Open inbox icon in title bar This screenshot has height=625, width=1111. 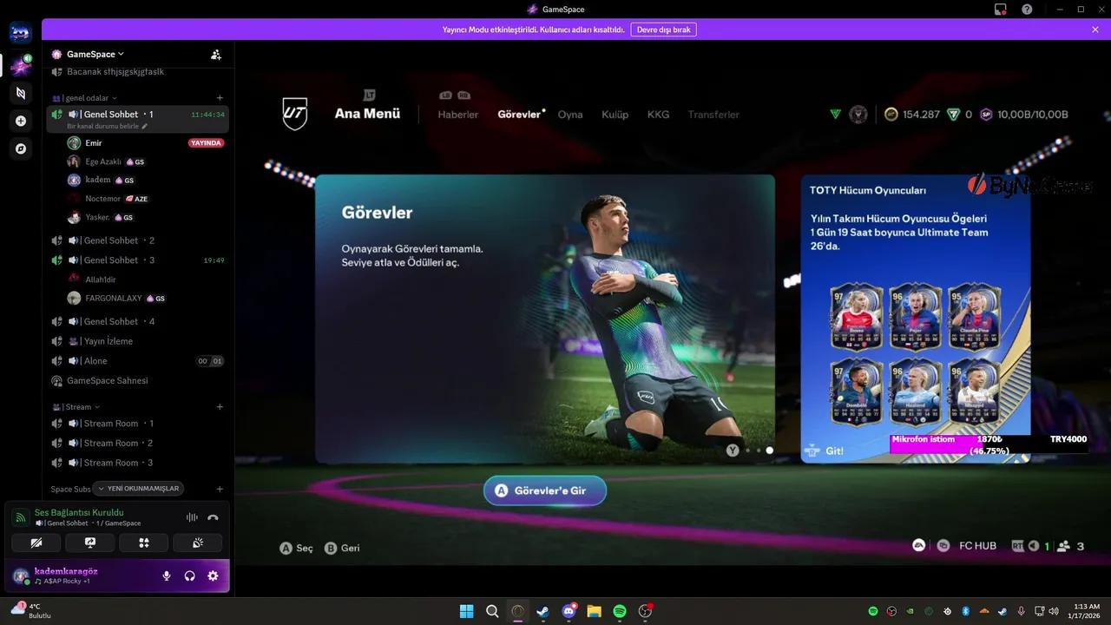point(1001,9)
